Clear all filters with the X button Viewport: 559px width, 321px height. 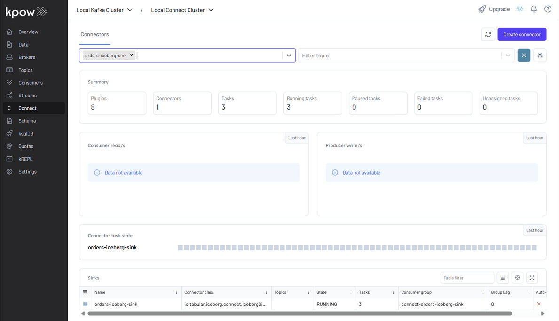tap(524, 56)
